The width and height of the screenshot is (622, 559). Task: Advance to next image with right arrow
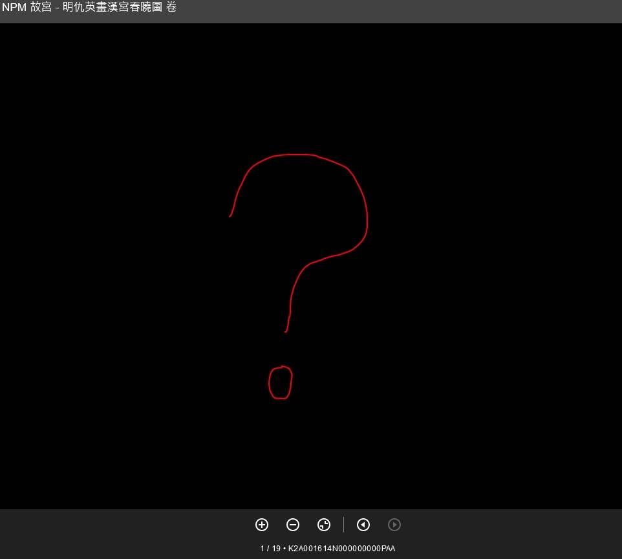pos(394,525)
